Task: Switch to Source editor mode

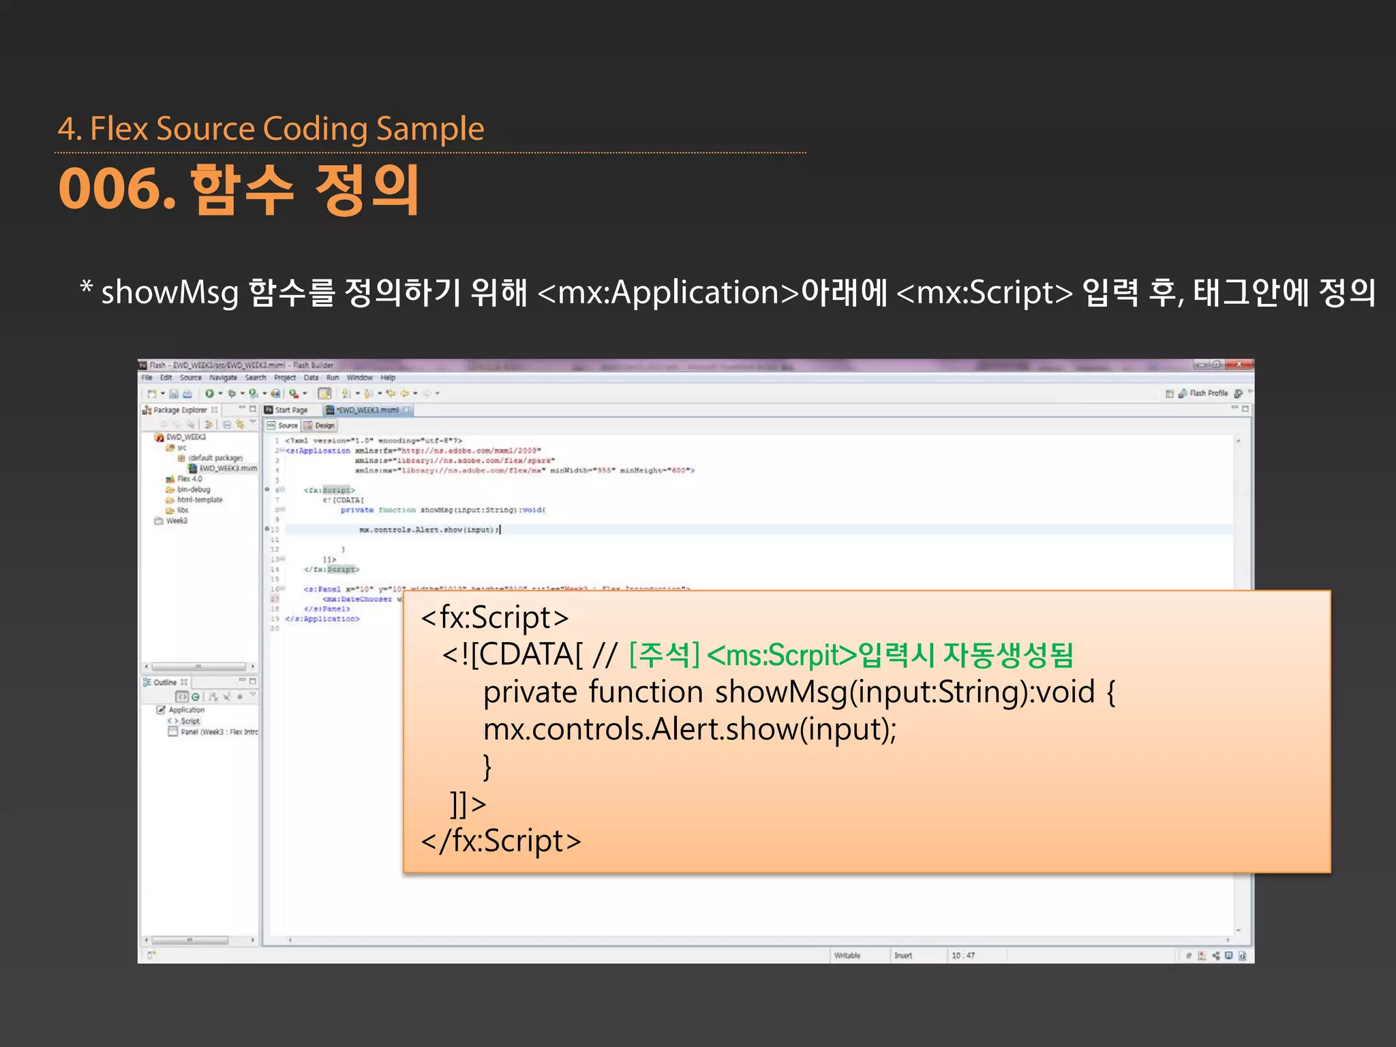Action: pyautogui.click(x=283, y=425)
